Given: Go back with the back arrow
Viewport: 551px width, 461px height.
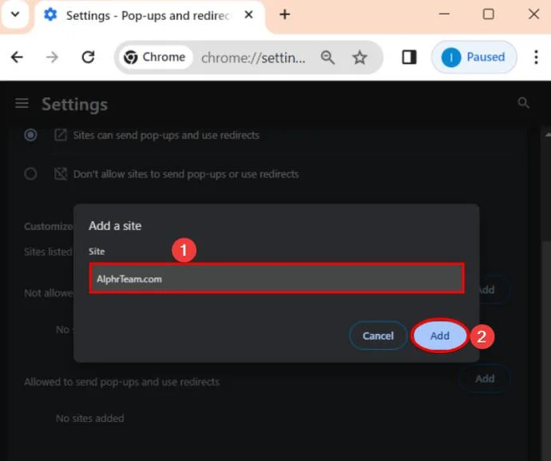Looking at the screenshot, I should coord(17,57).
